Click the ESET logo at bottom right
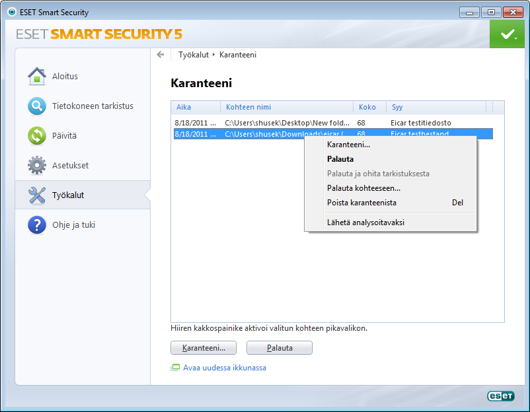The image size is (530, 412). tap(501, 395)
